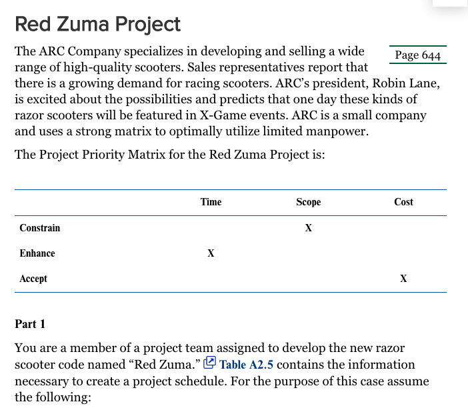Click the Red Zuma Project heading
468x420 pixels.
tap(97, 24)
